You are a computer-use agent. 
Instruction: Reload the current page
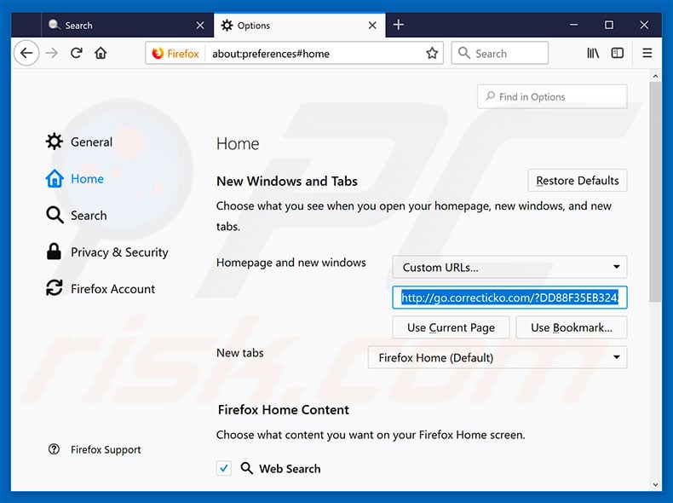coord(77,53)
